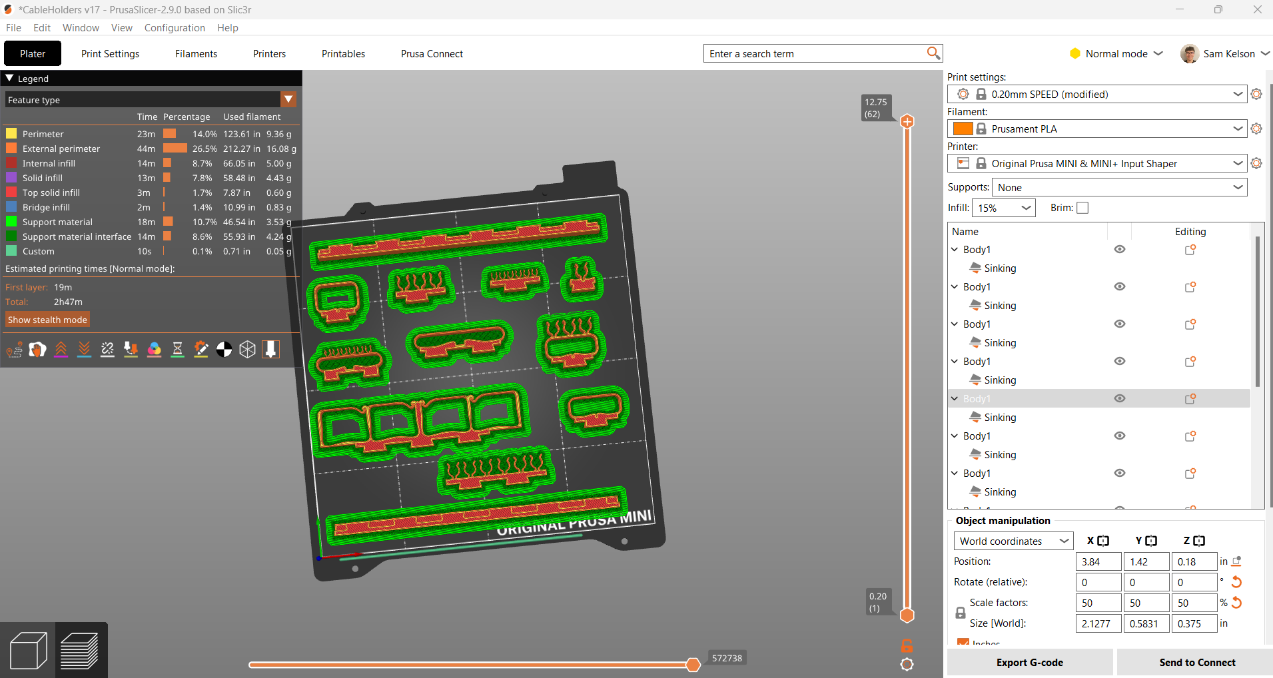Toggle Deretractions visibility icon

pyautogui.click(x=85, y=350)
